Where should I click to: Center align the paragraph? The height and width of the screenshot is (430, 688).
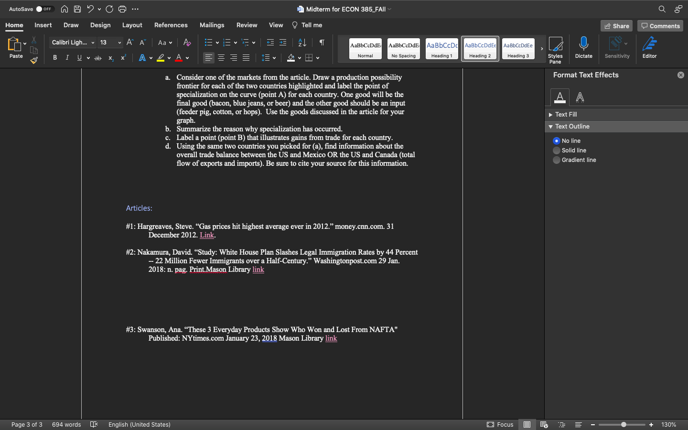click(x=221, y=58)
